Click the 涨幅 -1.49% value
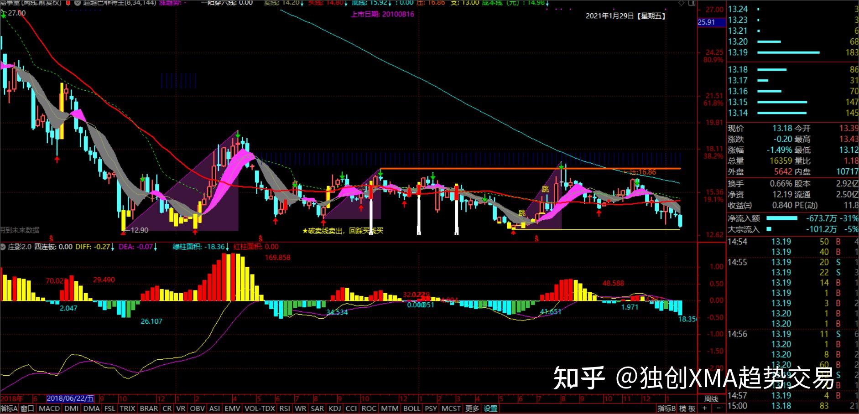 [779, 150]
